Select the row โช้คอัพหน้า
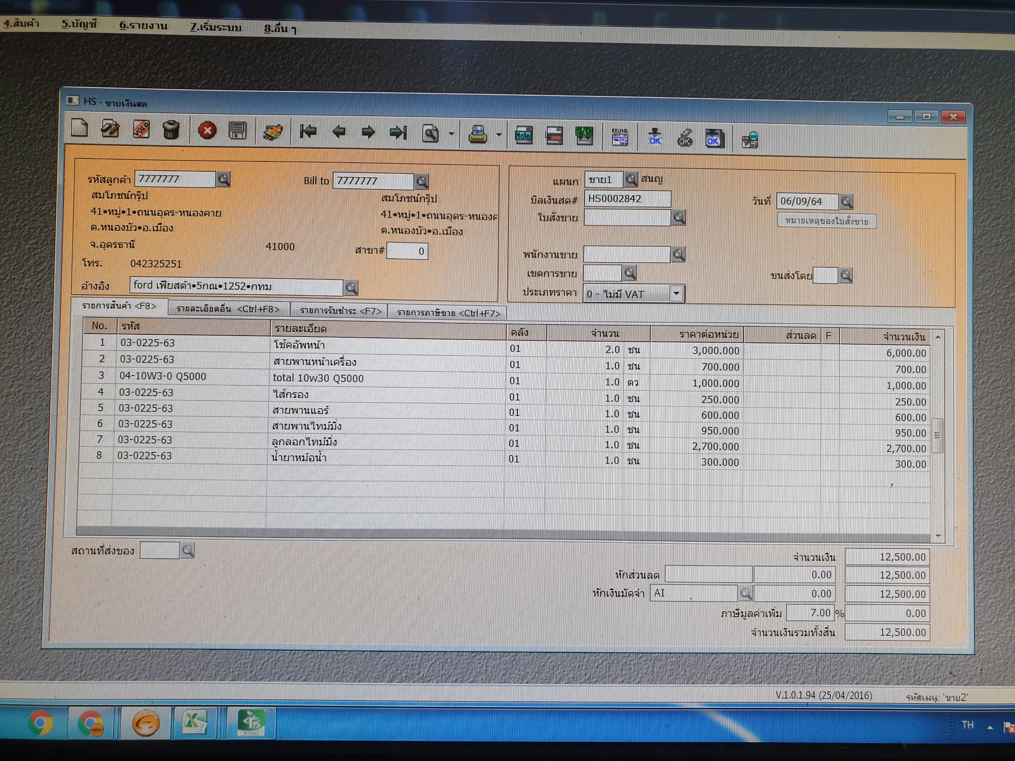The height and width of the screenshot is (761, 1015). (x=507, y=347)
